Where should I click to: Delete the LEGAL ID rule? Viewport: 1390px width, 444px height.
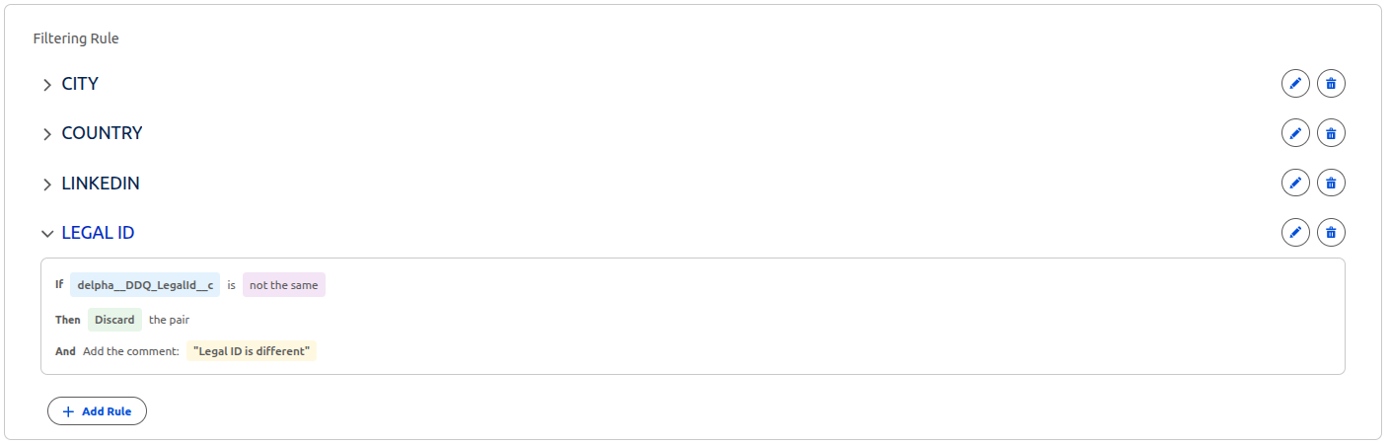click(x=1331, y=233)
